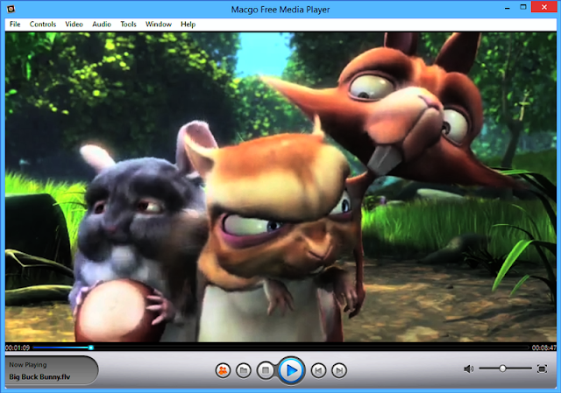Click the total duration 00:08:47

click(x=543, y=347)
